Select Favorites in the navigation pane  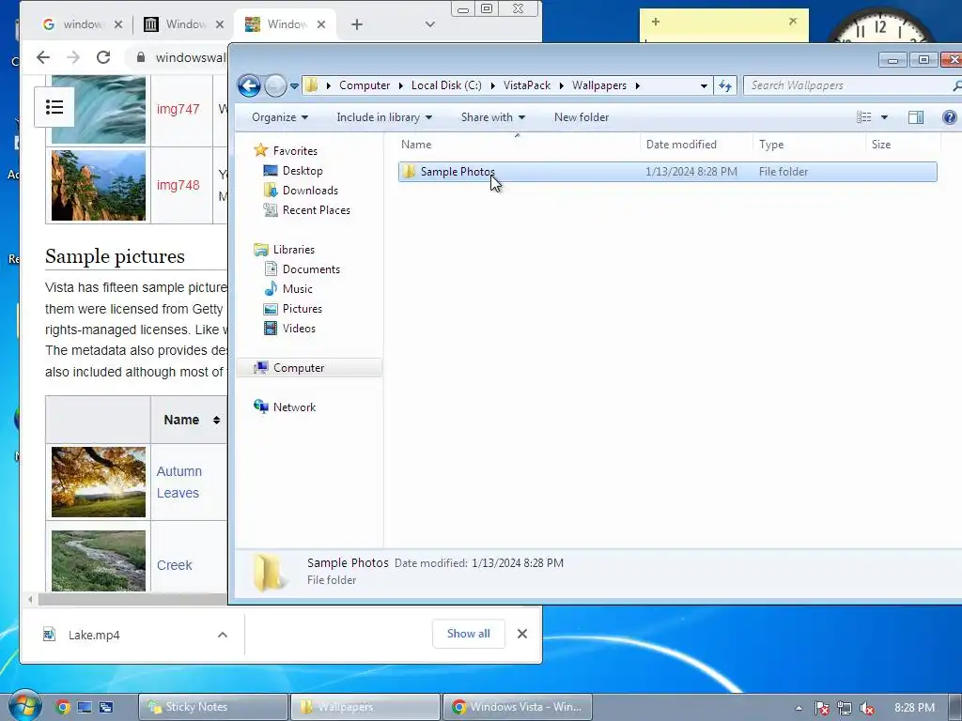pyautogui.click(x=294, y=151)
